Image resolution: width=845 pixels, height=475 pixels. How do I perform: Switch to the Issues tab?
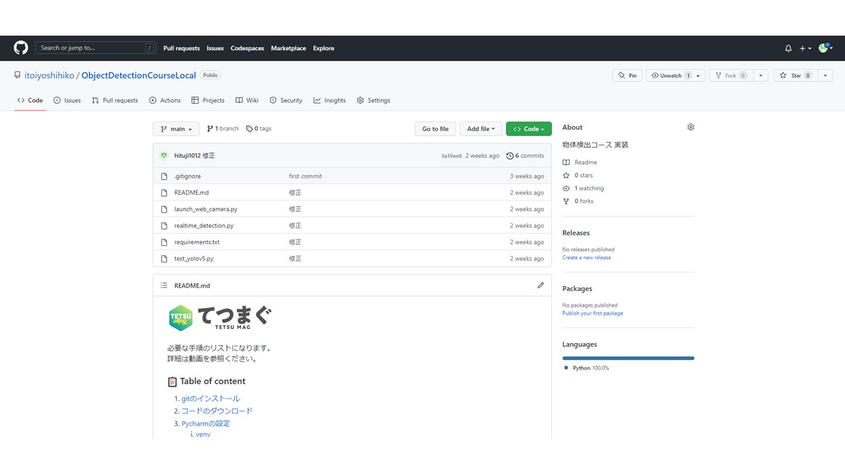point(67,100)
